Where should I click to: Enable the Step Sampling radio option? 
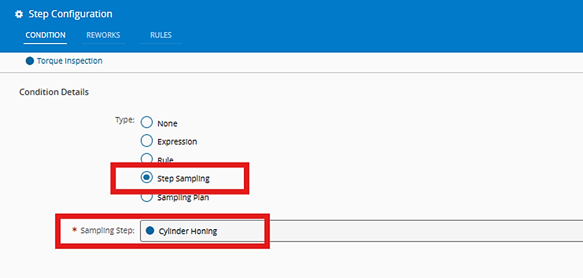tap(146, 178)
